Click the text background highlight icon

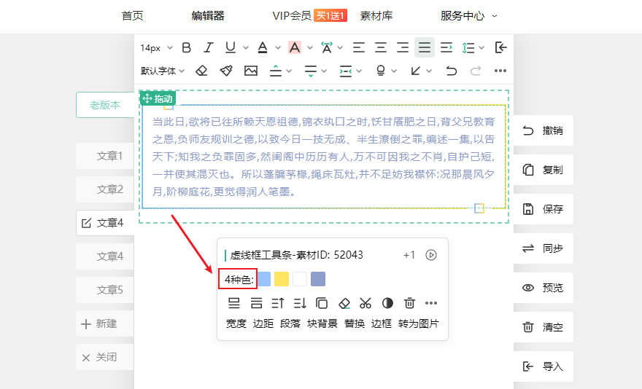pyautogui.click(x=295, y=48)
